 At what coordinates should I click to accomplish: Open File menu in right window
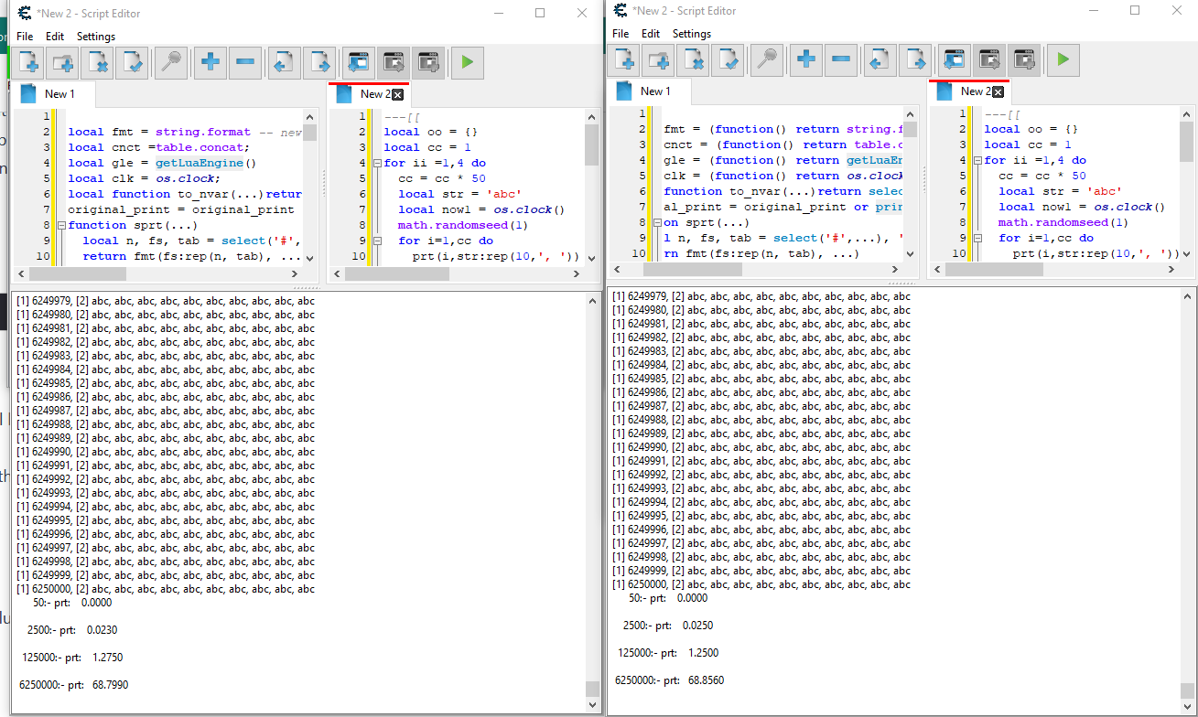pyautogui.click(x=621, y=34)
